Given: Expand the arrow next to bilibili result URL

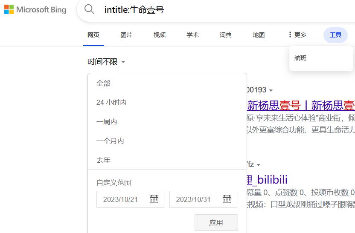Looking at the screenshot, I should [258, 165].
